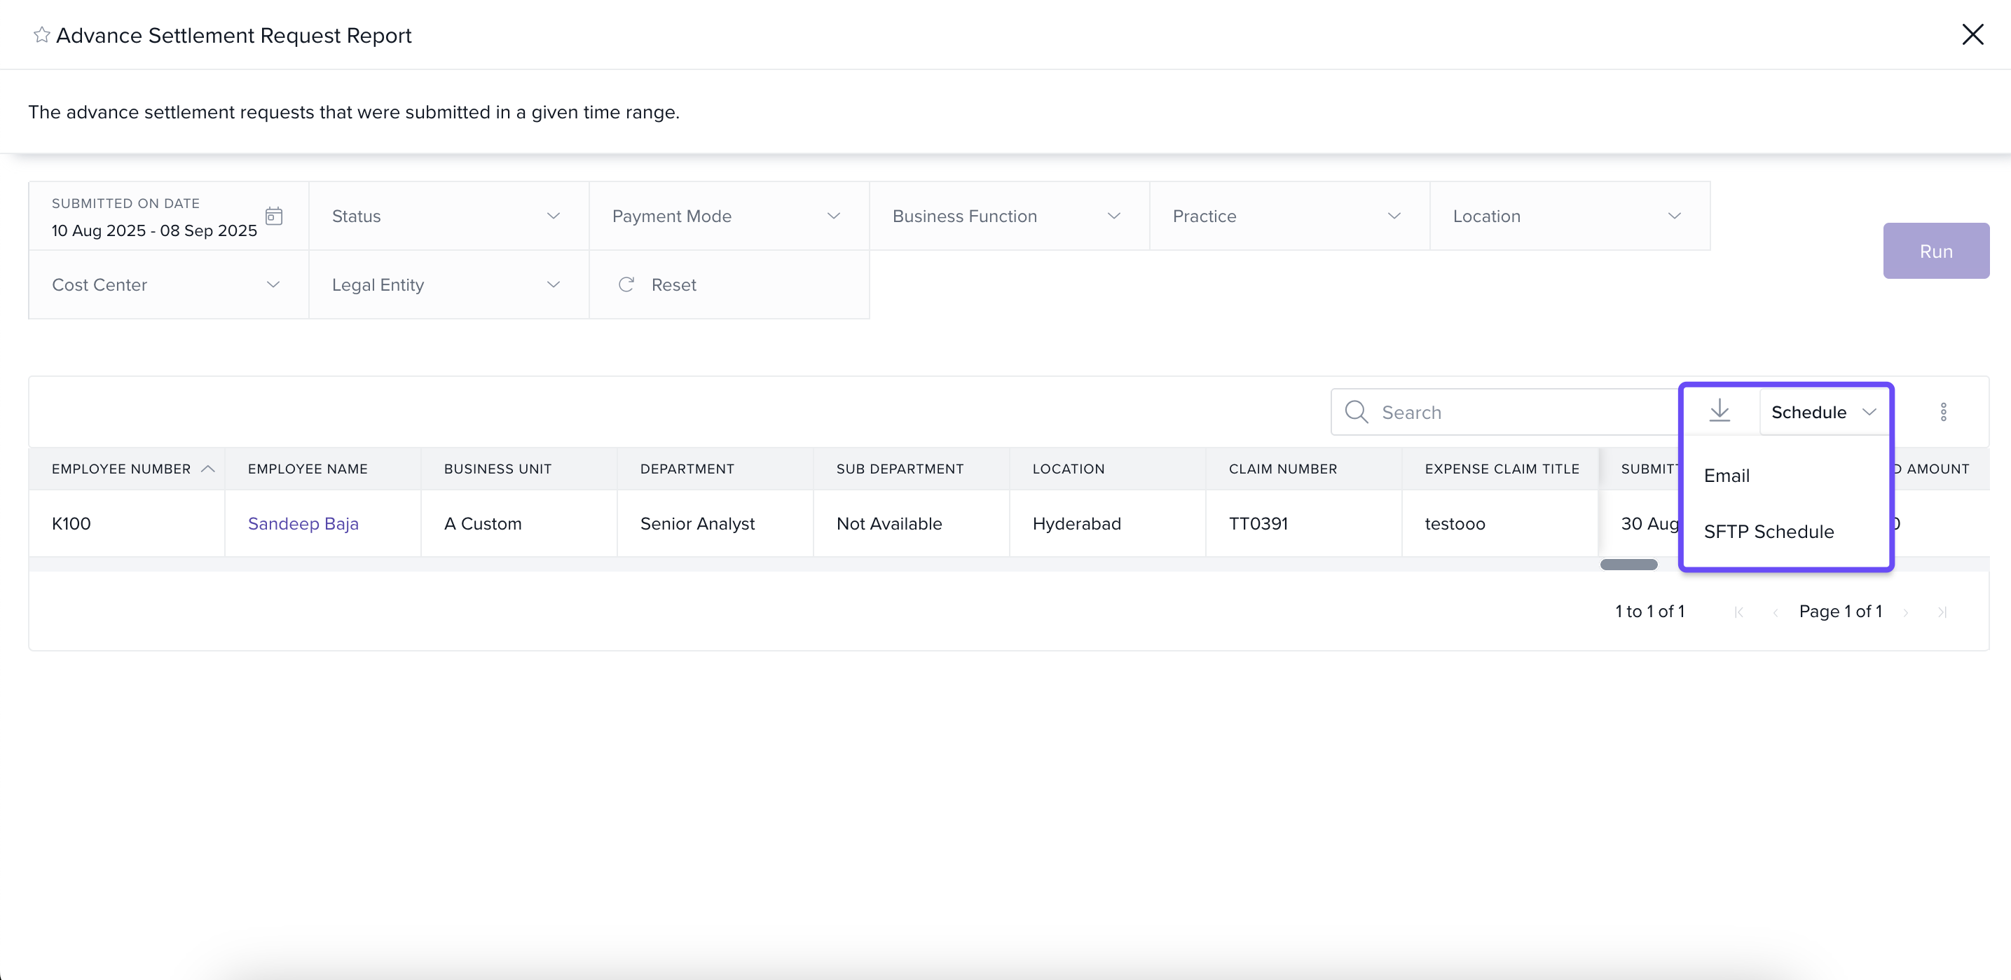Click the Reset filters refresh icon
The height and width of the screenshot is (980, 2011).
click(x=626, y=285)
